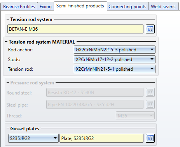180x147 pixels.
Task: Click the Plate, S235JRG2 text field
Action: 101,138
